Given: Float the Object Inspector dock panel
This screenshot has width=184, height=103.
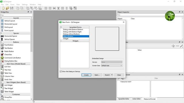Looking at the screenshot, I should (x=179, y=12).
